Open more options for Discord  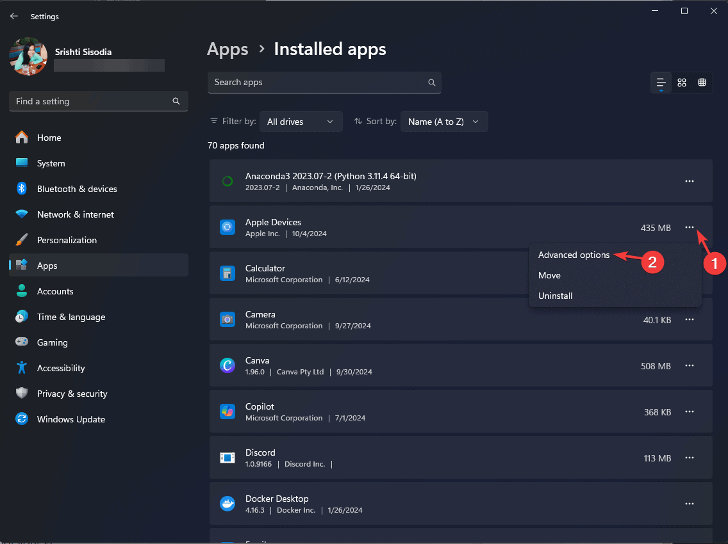pyautogui.click(x=690, y=458)
